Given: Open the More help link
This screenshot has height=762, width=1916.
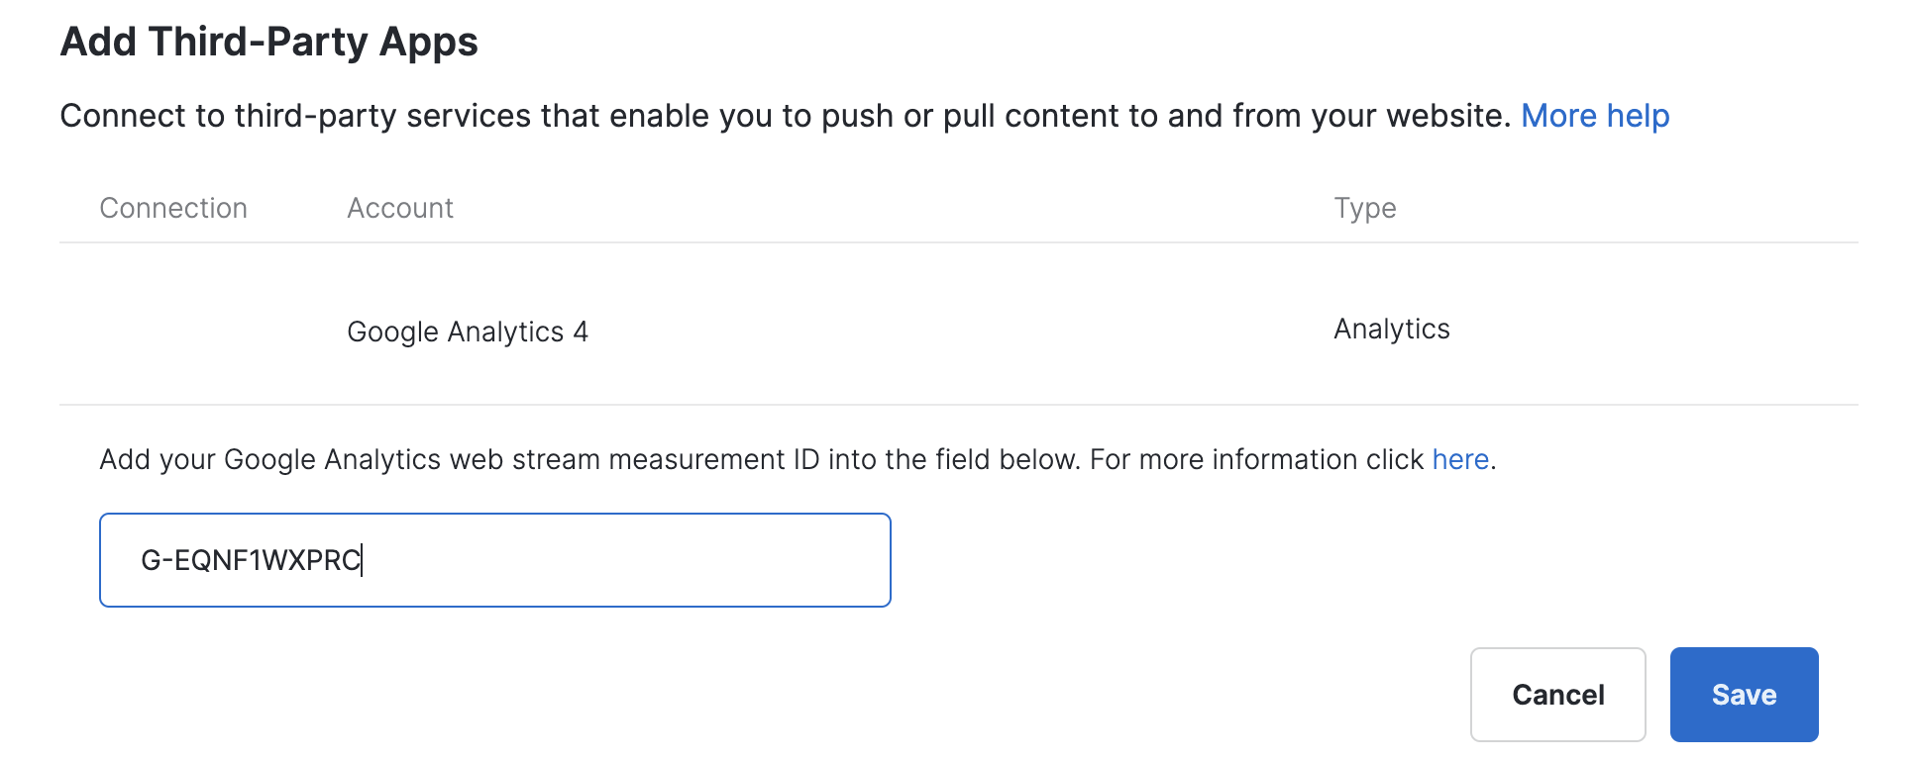Looking at the screenshot, I should pos(1594,116).
